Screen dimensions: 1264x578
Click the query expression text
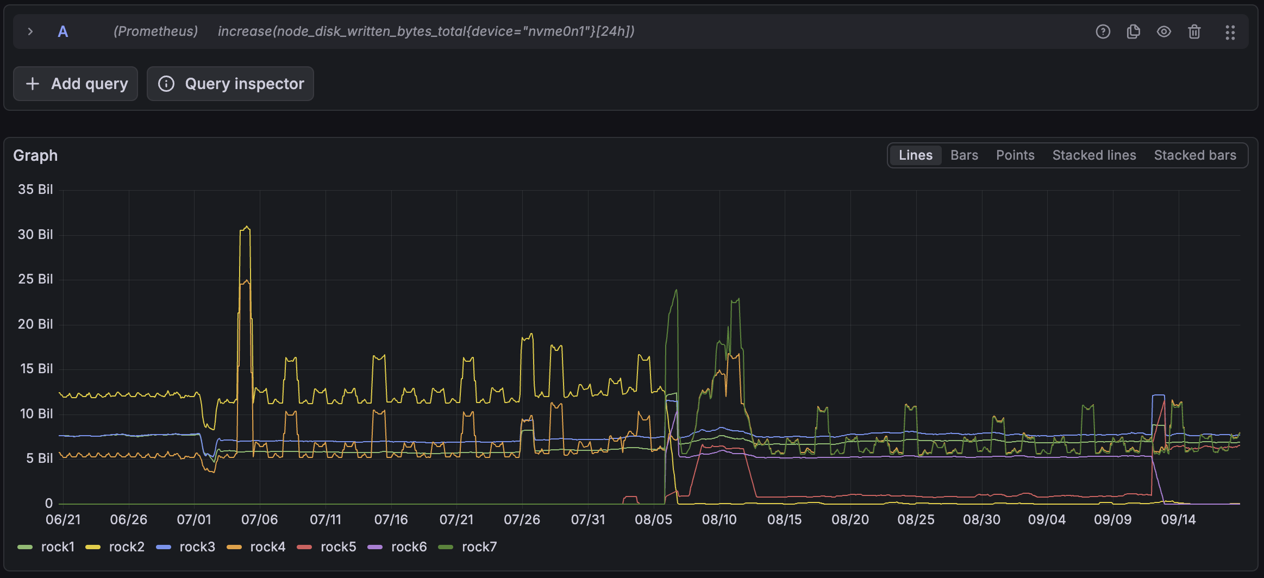[426, 32]
